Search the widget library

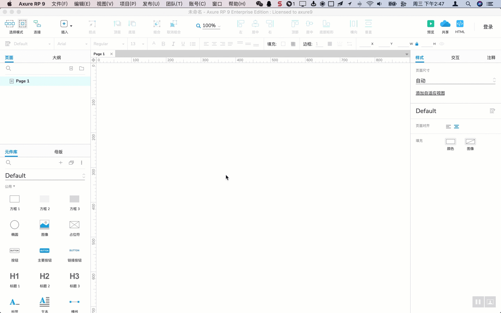[x=9, y=163]
